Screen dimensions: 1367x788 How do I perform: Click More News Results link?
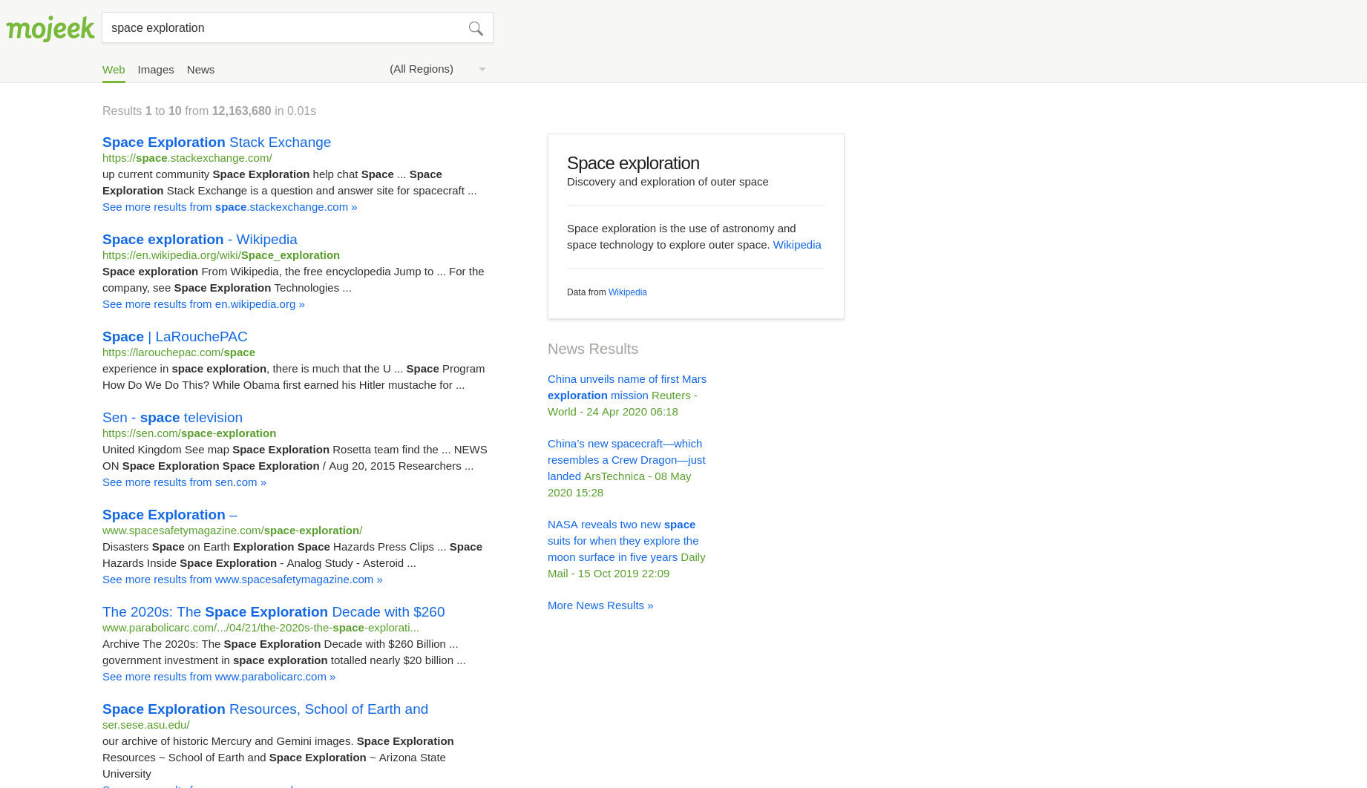(600, 605)
